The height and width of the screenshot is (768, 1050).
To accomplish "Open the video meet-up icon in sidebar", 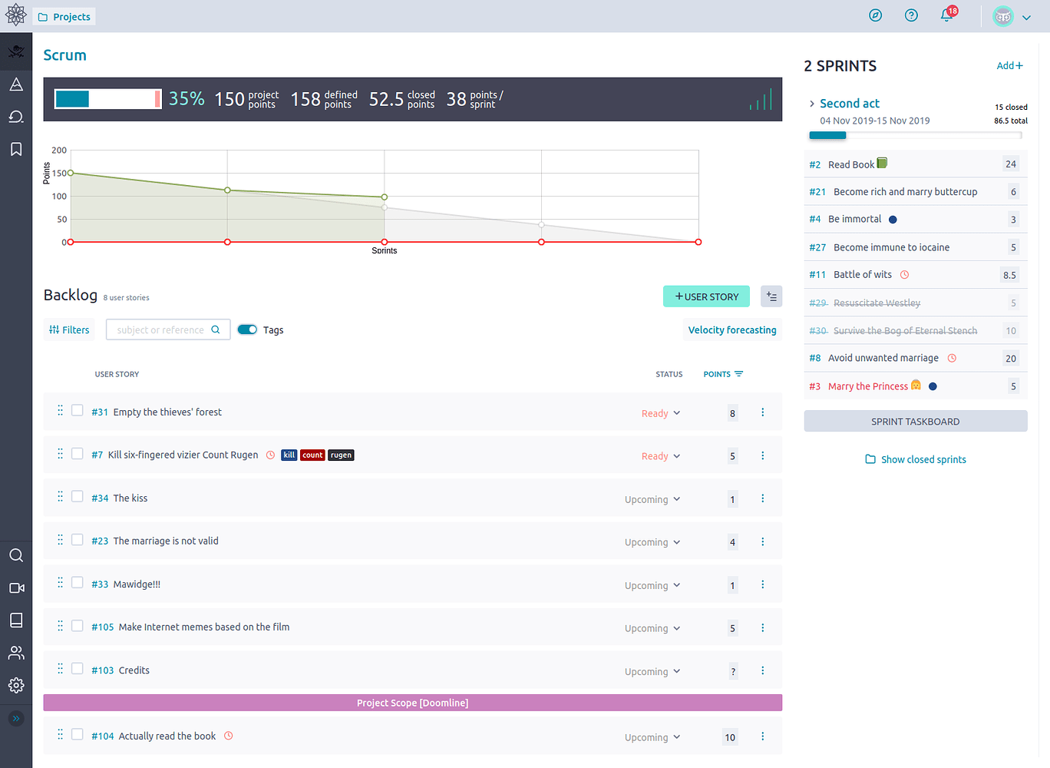I will pyautogui.click(x=16, y=588).
